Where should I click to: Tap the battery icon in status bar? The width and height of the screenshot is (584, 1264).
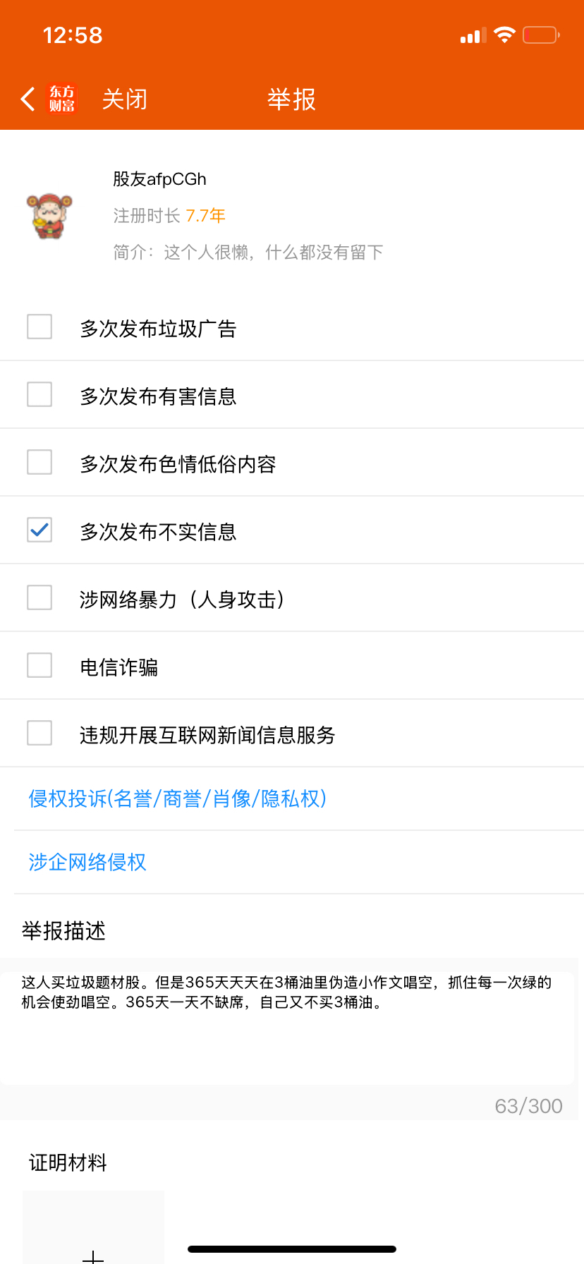point(541,35)
